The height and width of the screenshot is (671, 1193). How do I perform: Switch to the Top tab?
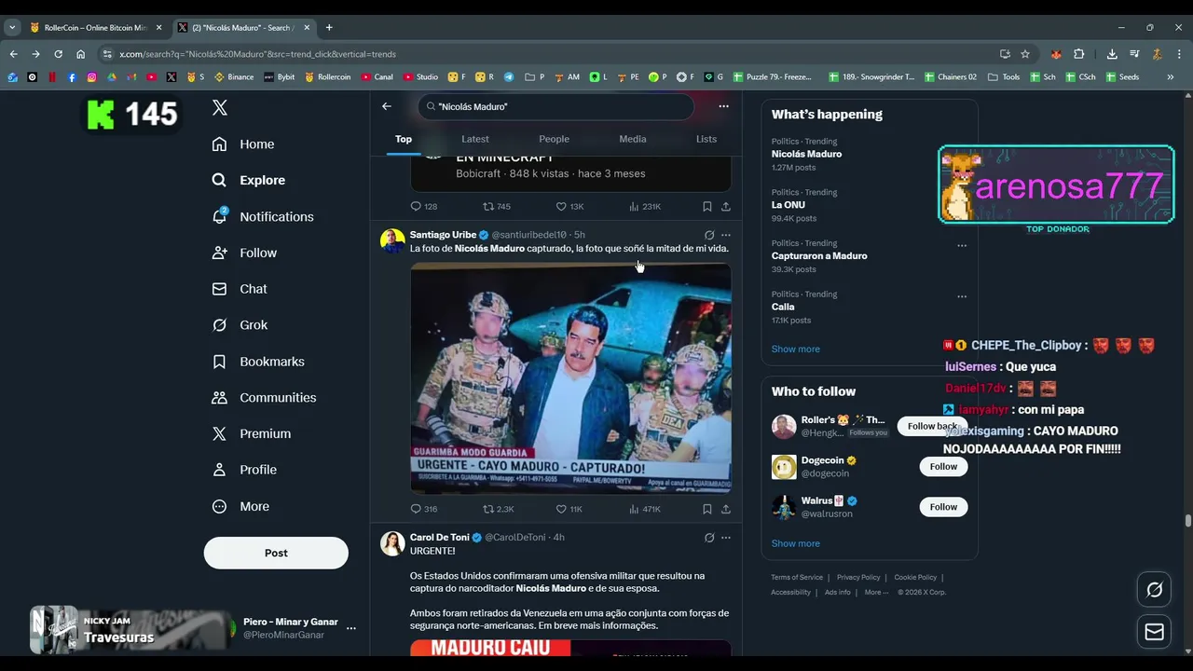pos(404,139)
